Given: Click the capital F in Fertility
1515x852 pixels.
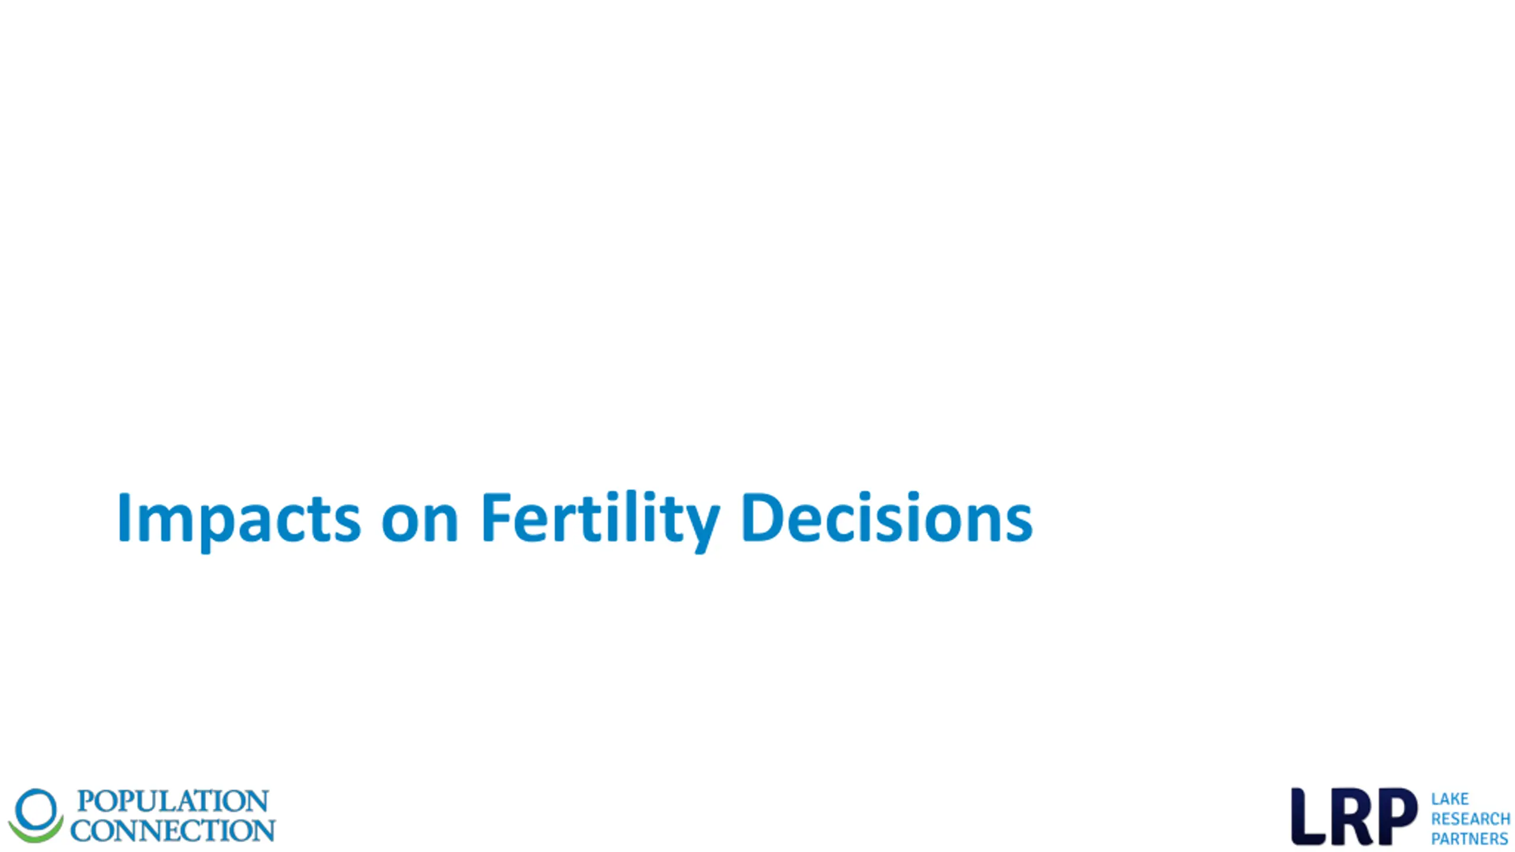Looking at the screenshot, I should [496, 517].
